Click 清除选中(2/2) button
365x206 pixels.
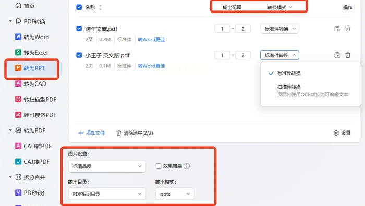tap(135, 133)
